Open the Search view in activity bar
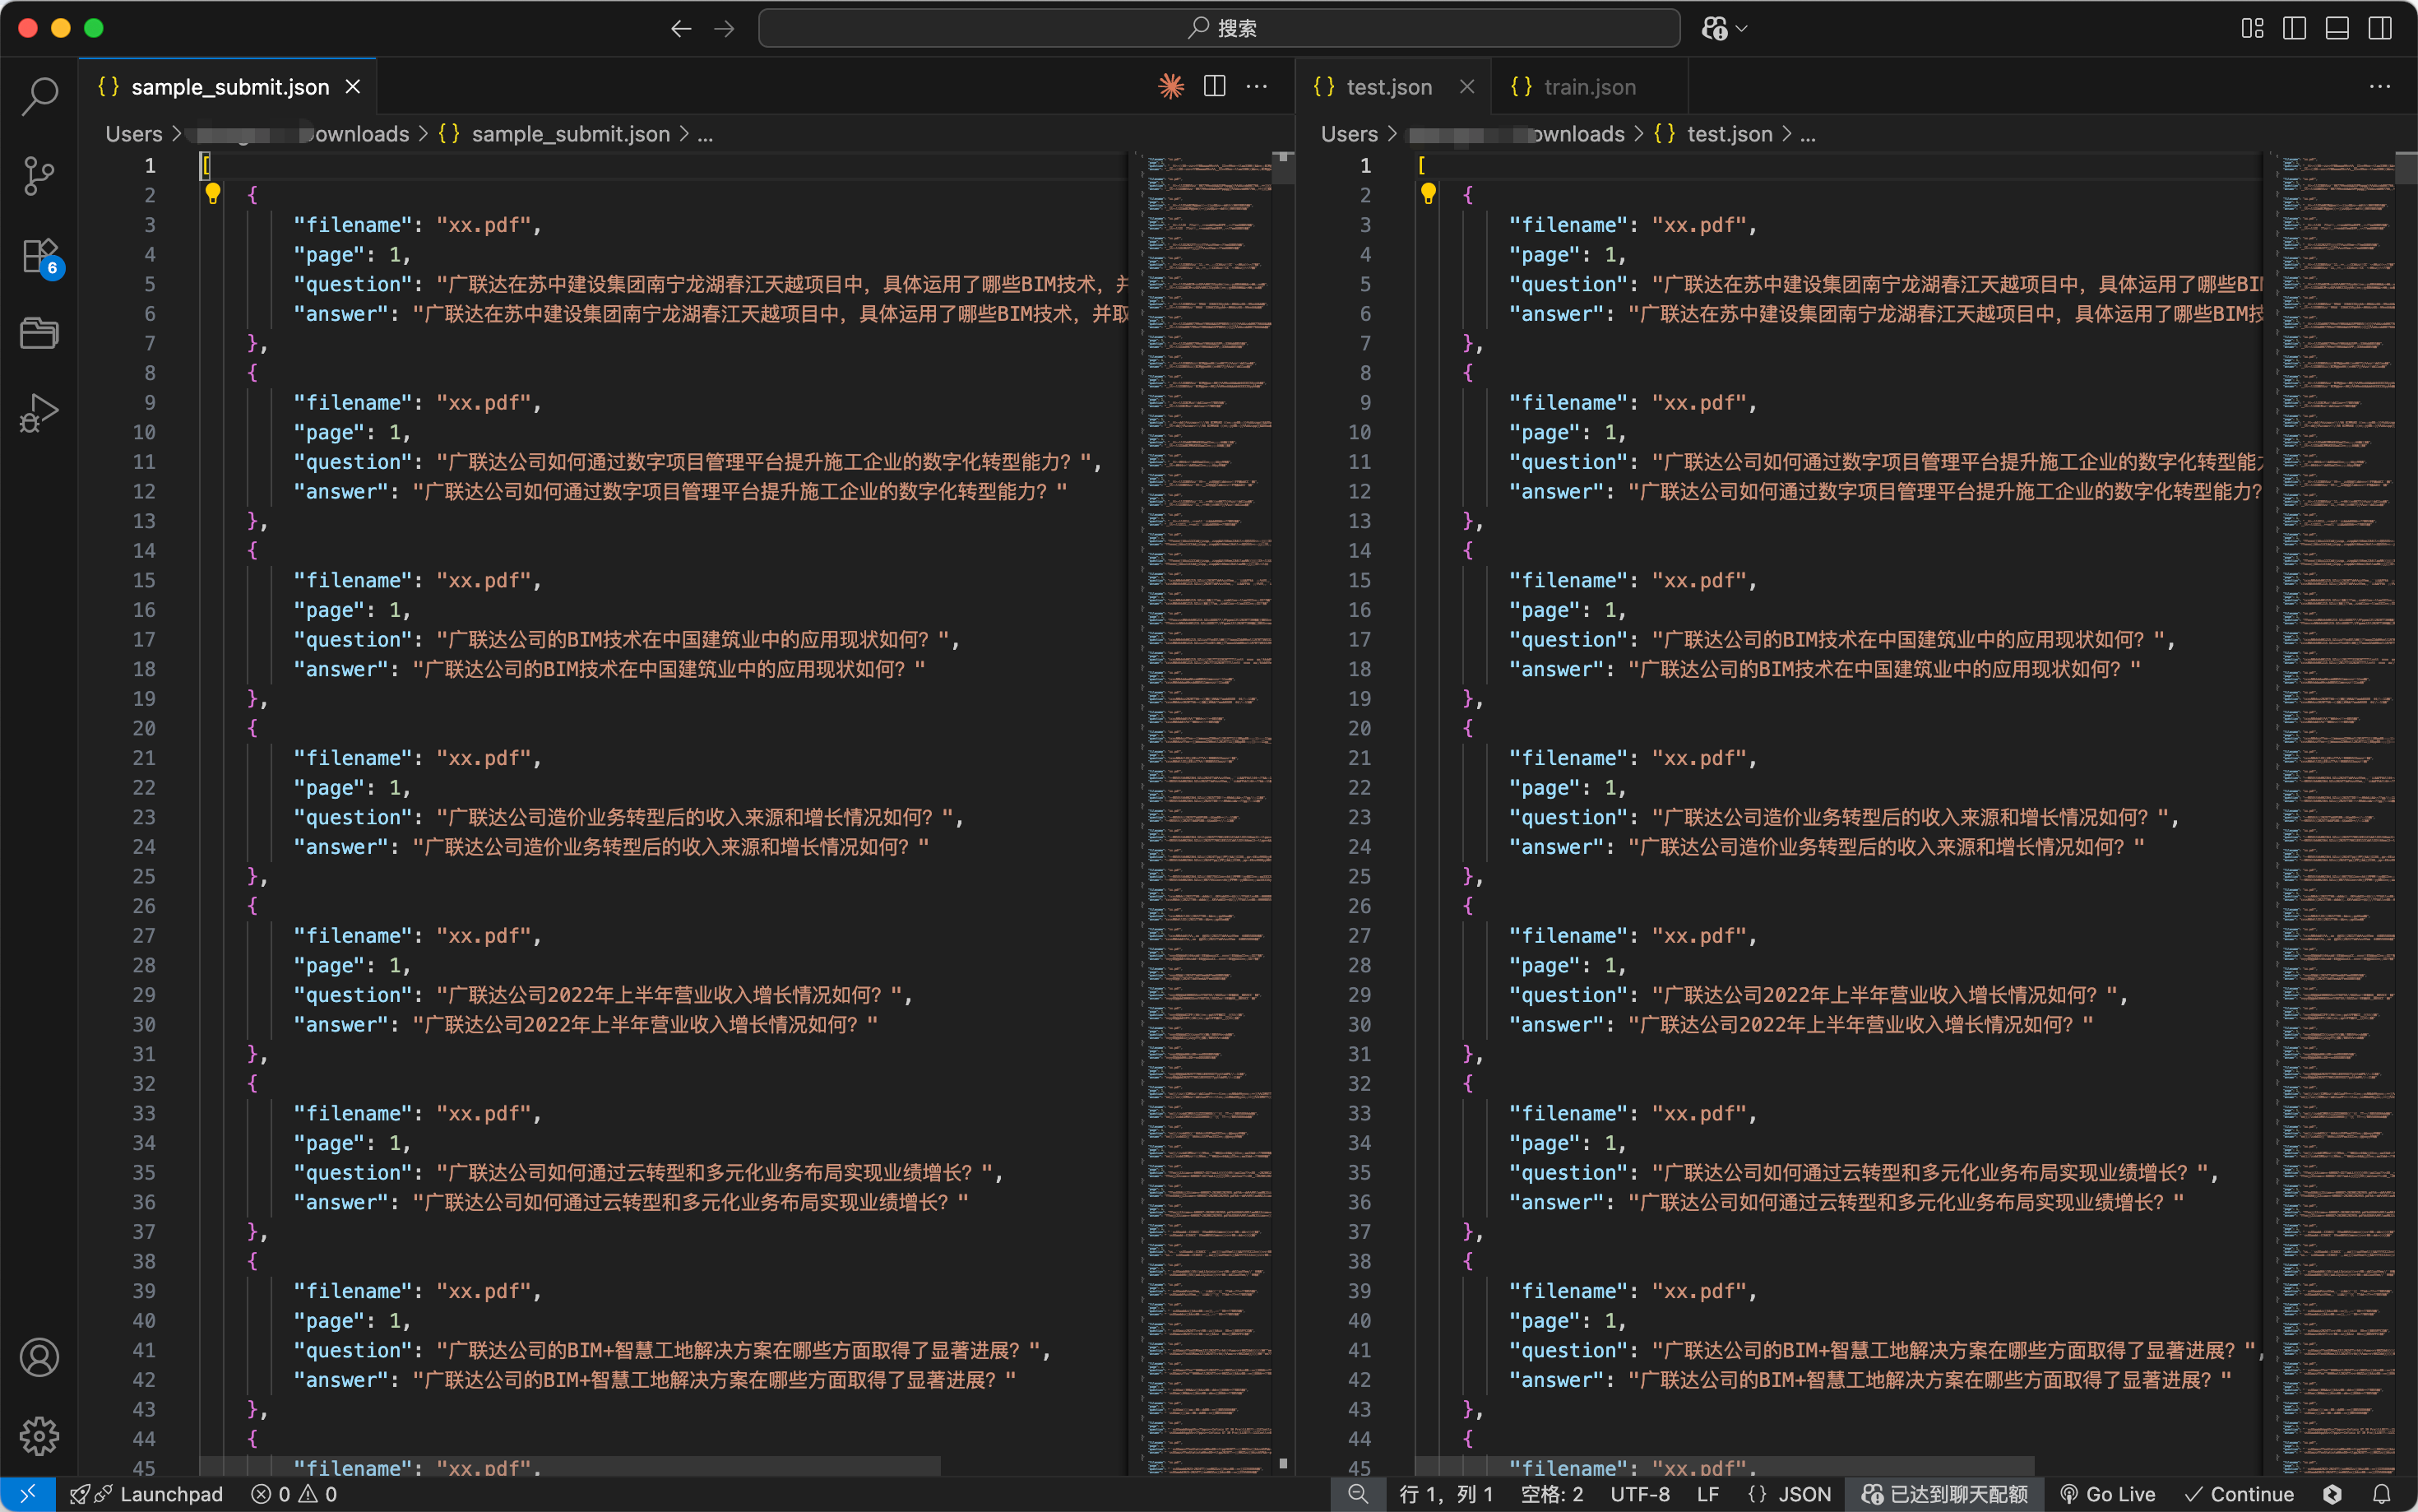2418x1512 pixels. click(39, 96)
